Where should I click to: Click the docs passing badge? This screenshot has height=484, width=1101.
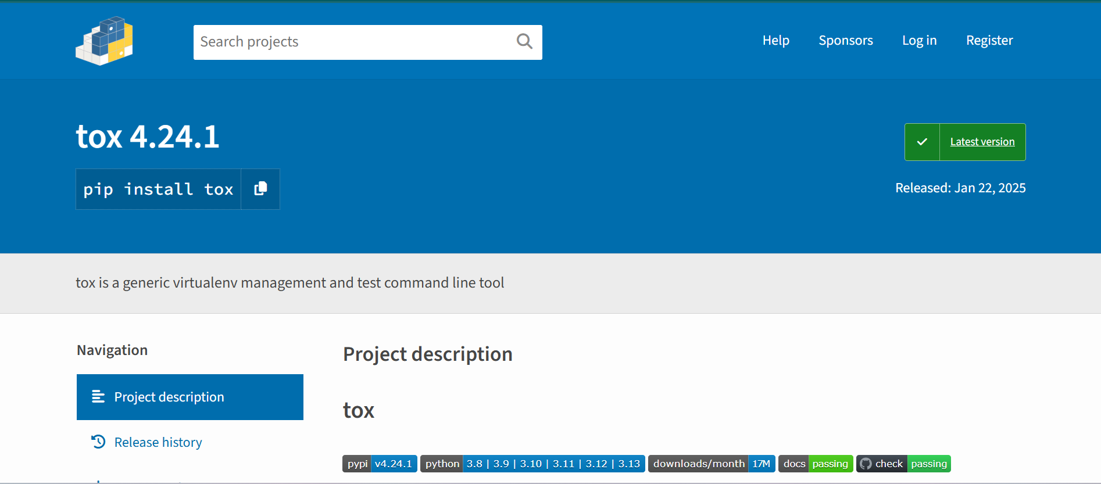pos(816,464)
